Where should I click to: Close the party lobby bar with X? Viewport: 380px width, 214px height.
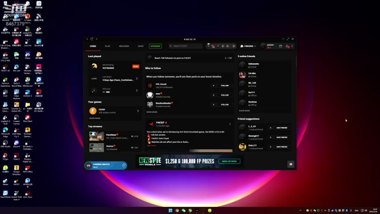pos(234,46)
